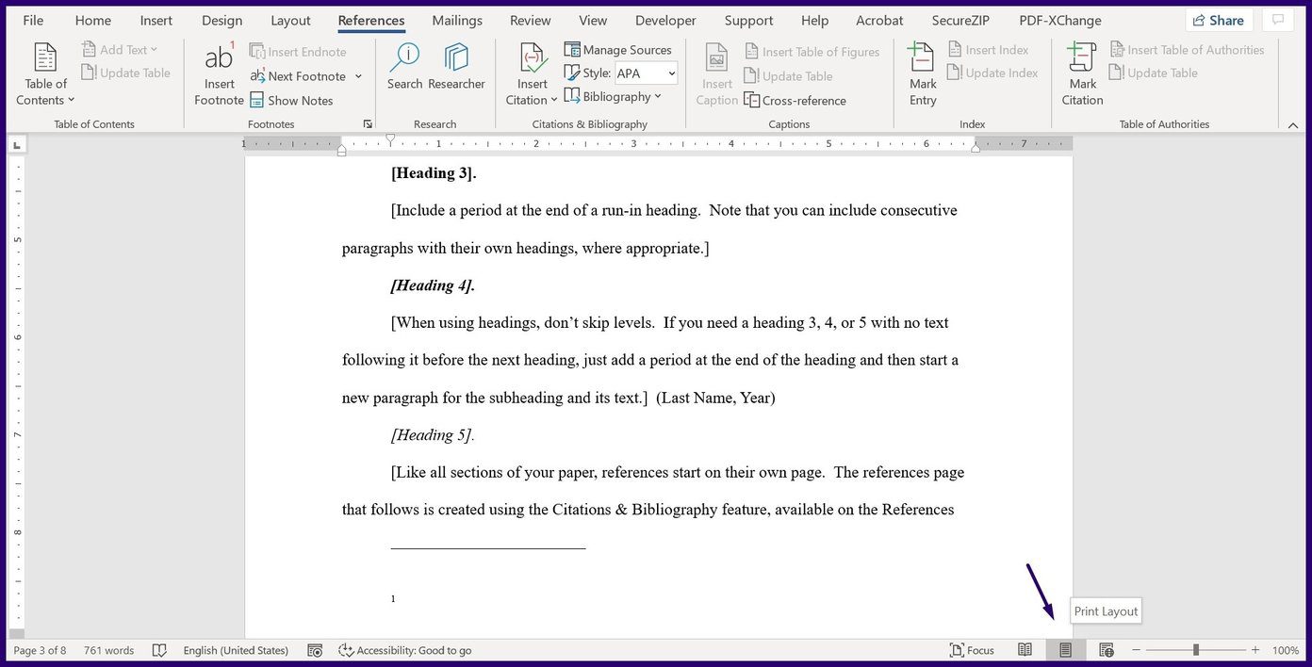Click Update Table in Table of Contents group
1312x667 pixels.
tap(126, 73)
